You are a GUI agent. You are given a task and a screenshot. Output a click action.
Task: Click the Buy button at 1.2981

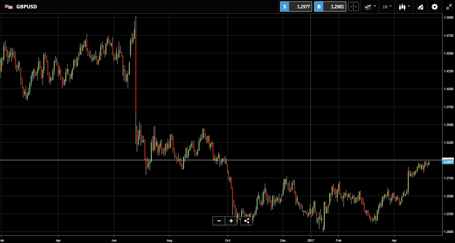(x=330, y=7)
